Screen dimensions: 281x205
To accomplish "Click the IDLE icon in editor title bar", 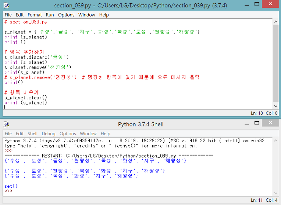I will (x=7, y=6).
